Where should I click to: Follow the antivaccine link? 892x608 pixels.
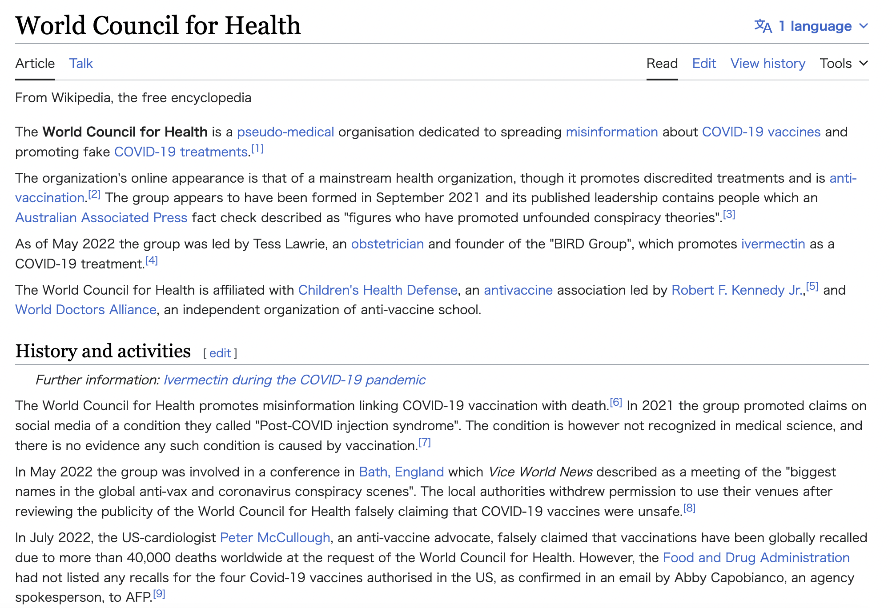[518, 290]
